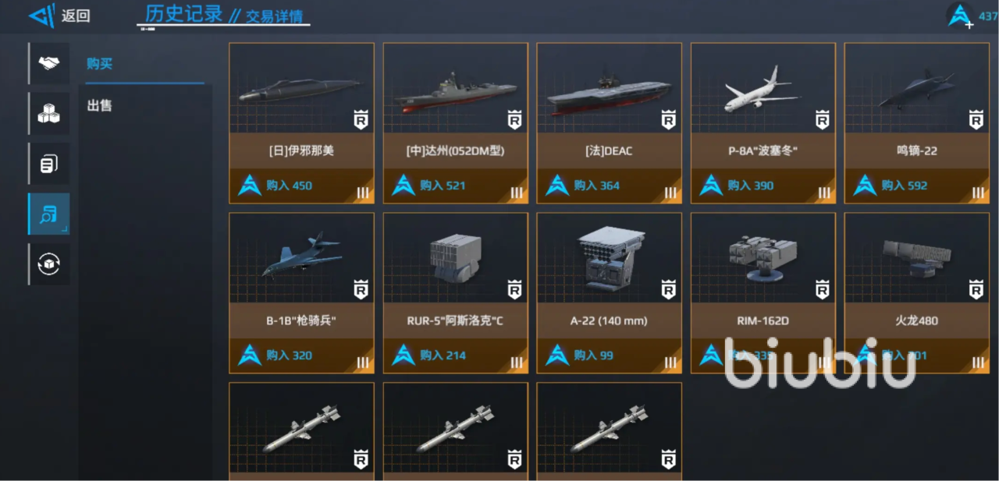Screen dimensions: 999x481
Task: Open the cube refresh exchange icon
Action: coord(49,264)
